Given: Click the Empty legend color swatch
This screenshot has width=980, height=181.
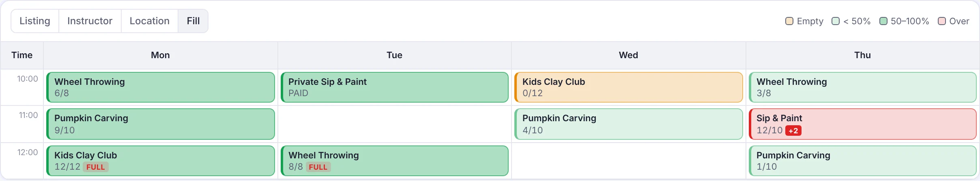Looking at the screenshot, I should point(789,21).
